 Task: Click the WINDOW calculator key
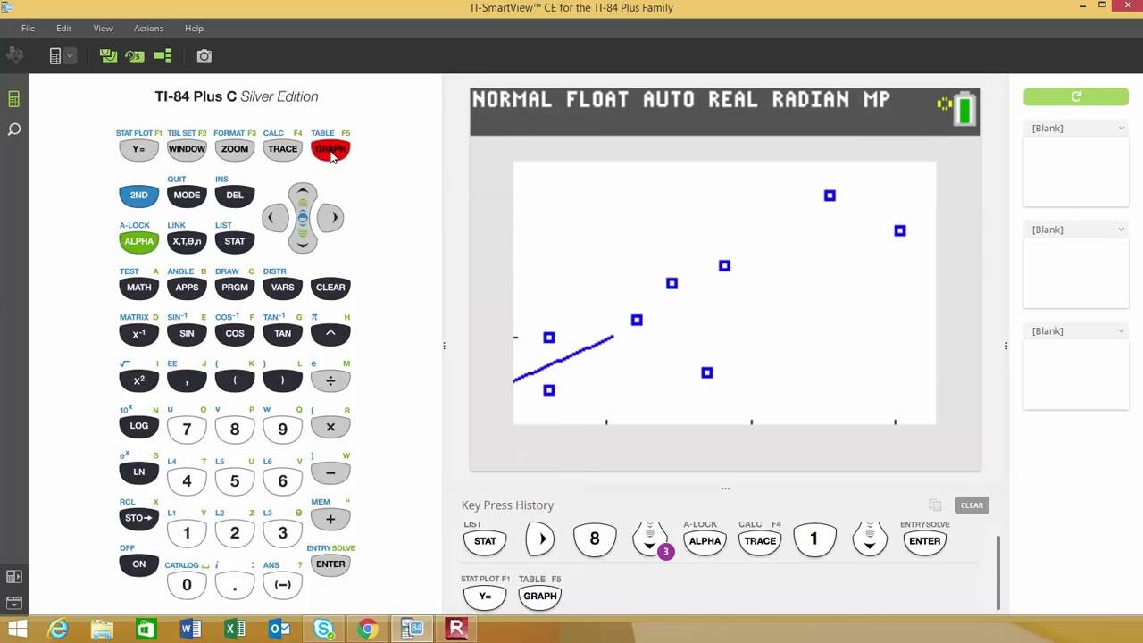click(187, 149)
